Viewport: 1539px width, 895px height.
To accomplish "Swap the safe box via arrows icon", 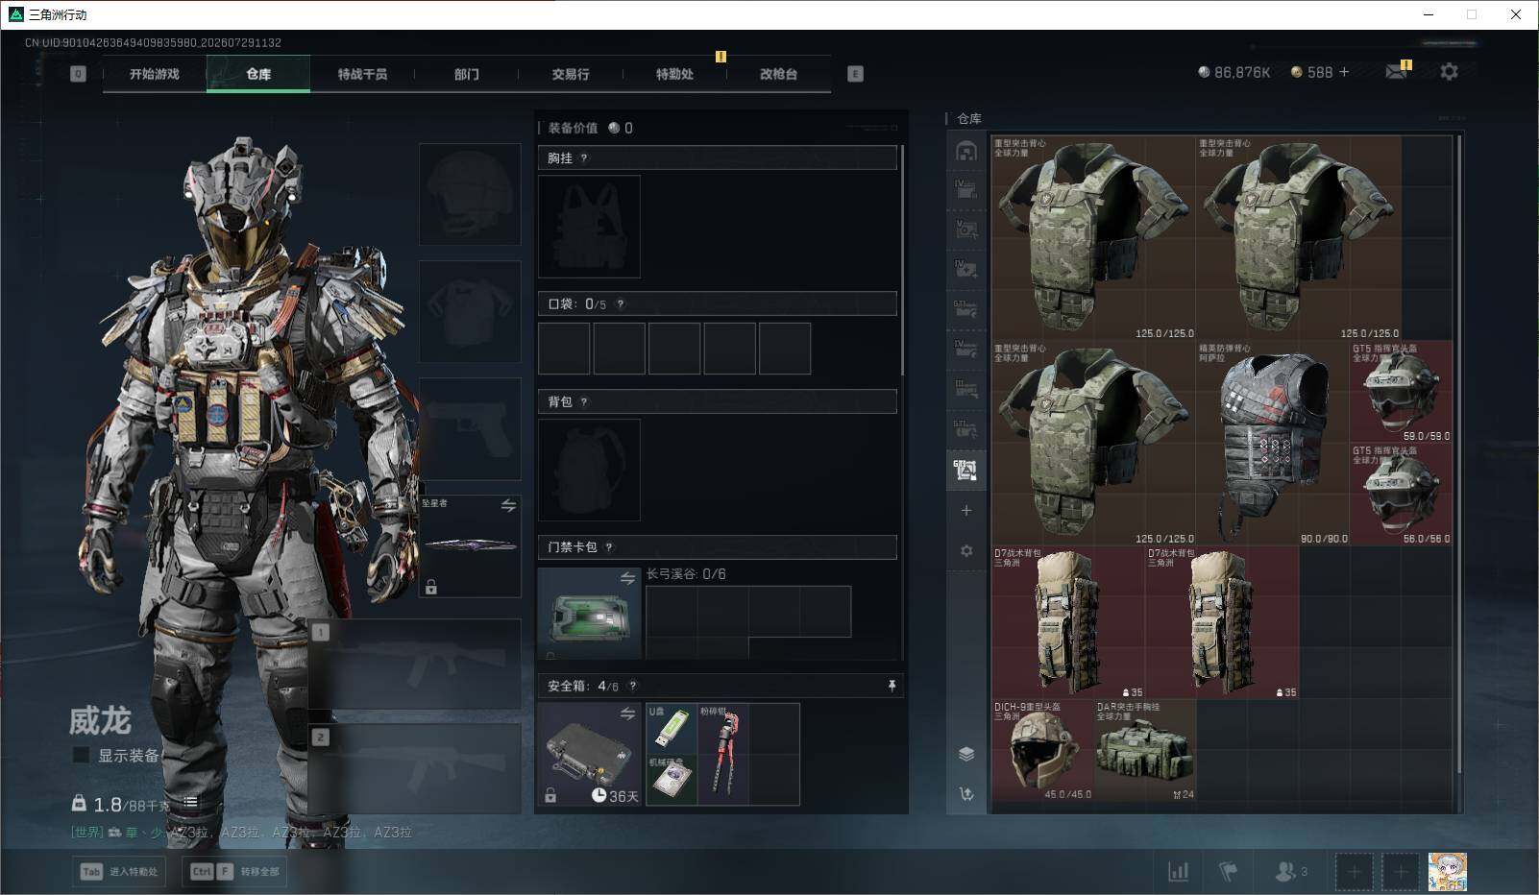I will tap(627, 714).
